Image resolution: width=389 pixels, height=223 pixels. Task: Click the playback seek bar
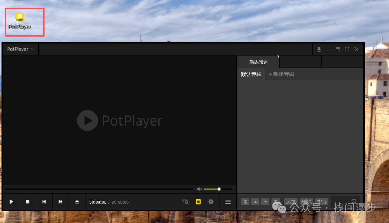[99, 189]
